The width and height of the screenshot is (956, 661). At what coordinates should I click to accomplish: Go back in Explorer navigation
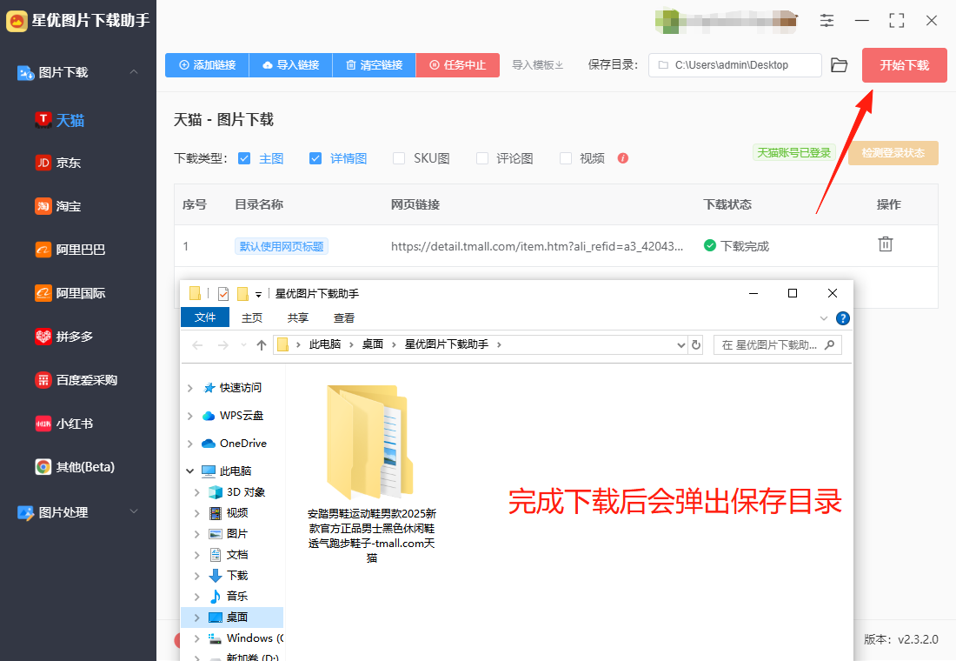coord(197,344)
